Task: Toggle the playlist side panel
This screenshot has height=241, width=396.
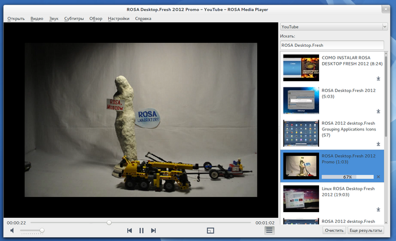Action: click(269, 230)
